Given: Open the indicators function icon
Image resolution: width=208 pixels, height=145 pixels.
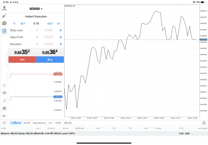Looking at the screenshot, I should tap(4, 101).
